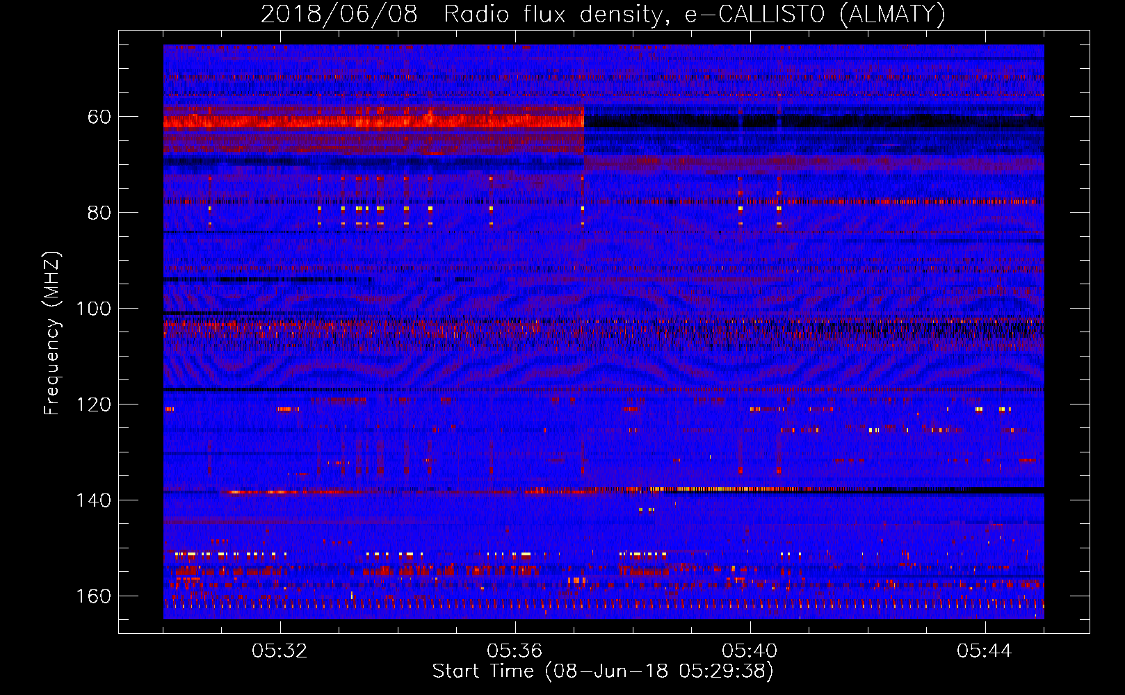This screenshot has height=695, width=1125.
Task: Click the plot title mentioning e-CALLISTO (ALMATY)
Action: (x=603, y=15)
